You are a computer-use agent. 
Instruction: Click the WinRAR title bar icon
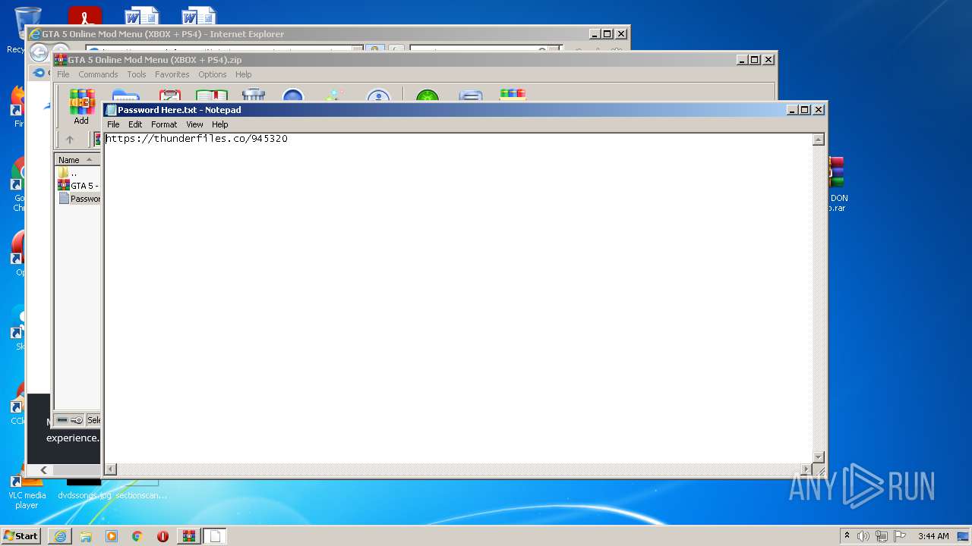[x=61, y=60]
